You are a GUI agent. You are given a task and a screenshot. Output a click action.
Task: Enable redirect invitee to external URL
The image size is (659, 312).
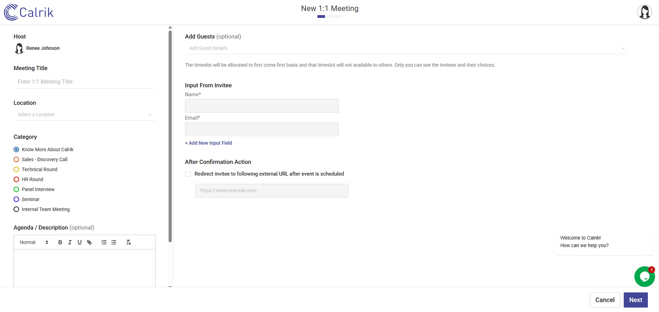pos(188,174)
